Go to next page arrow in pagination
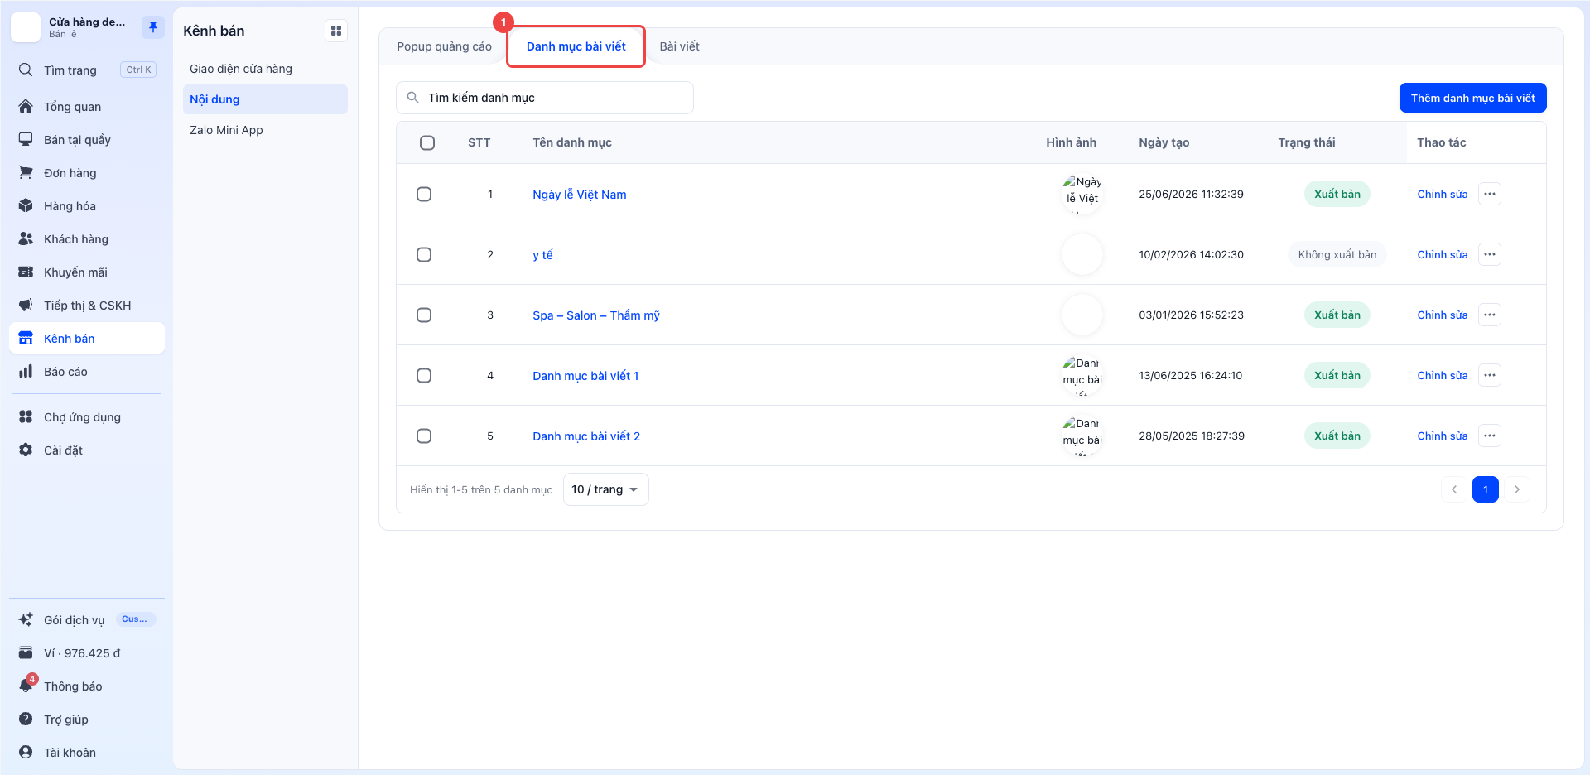Image resolution: width=1590 pixels, height=775 pixels. (x=1516, y=489)
